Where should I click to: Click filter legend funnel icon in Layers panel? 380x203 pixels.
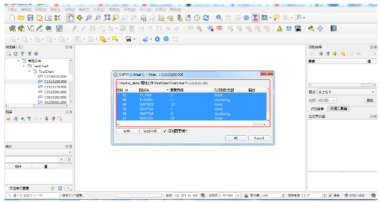click(x=29, y=119)
